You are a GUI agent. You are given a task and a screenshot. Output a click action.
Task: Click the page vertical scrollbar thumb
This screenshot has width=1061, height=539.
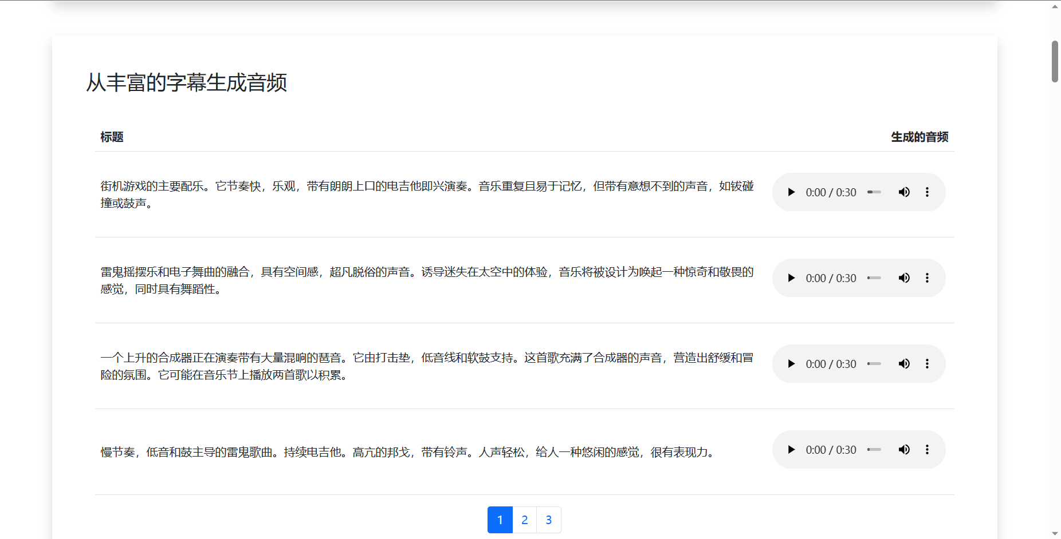1055,62
